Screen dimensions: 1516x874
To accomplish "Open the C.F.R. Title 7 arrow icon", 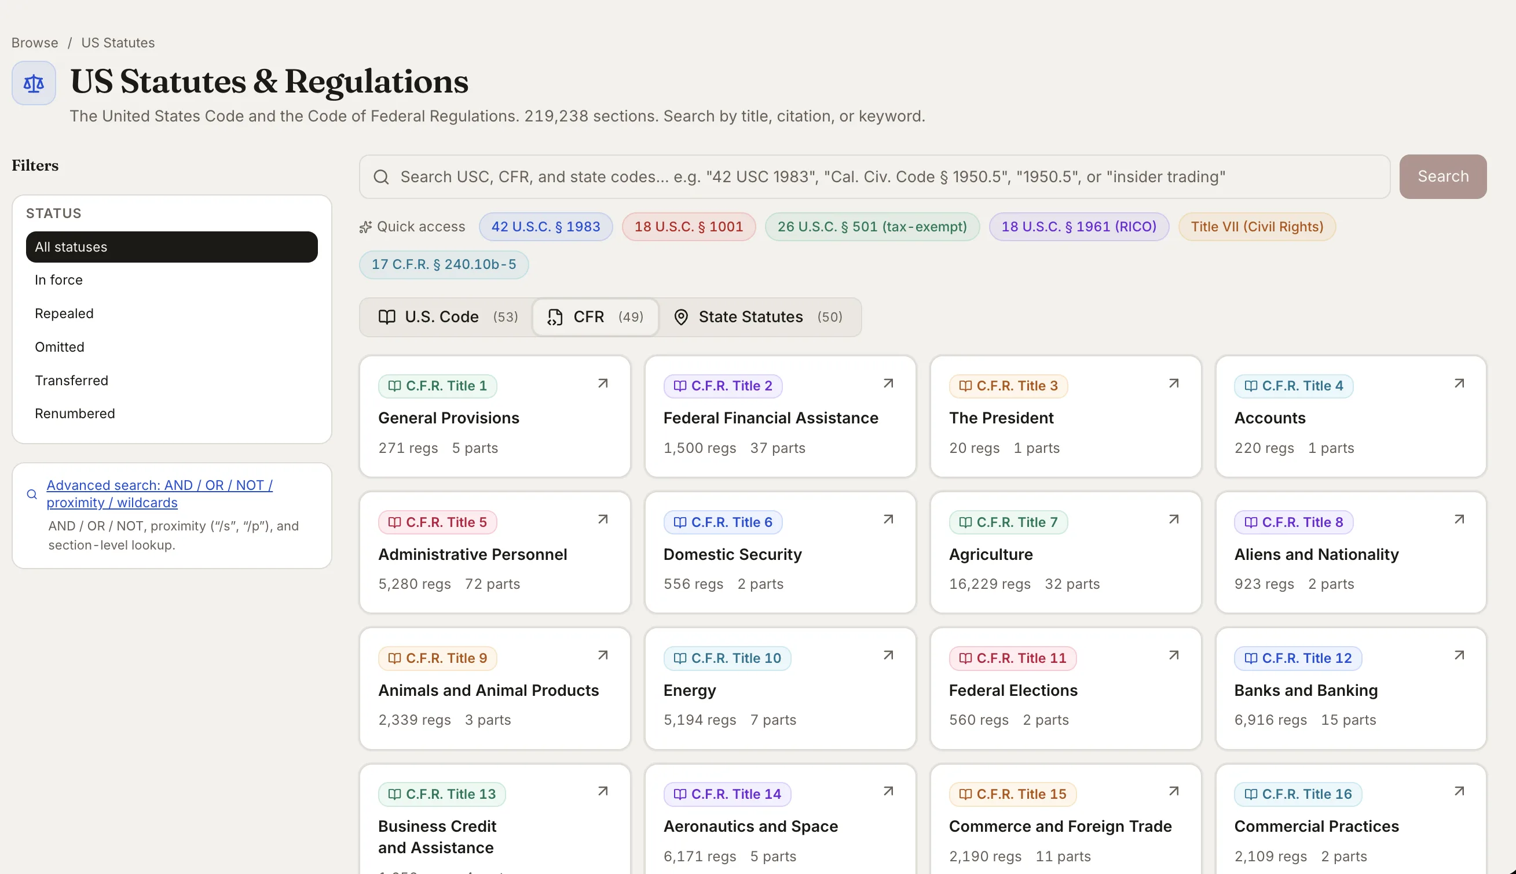I will click(x=1174, y=519).
